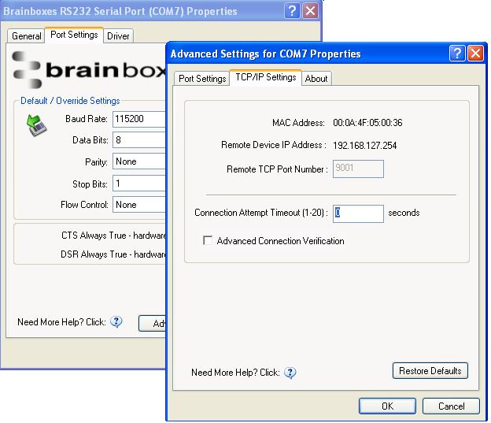Click the 'Remote TCP Port Number :' label
The image size is (491, 423).
coord(277,169)
